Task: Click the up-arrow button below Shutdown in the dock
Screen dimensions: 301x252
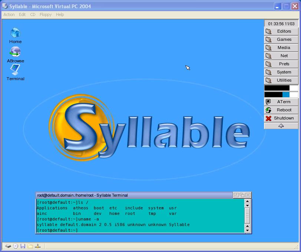Action: point(281,126)
